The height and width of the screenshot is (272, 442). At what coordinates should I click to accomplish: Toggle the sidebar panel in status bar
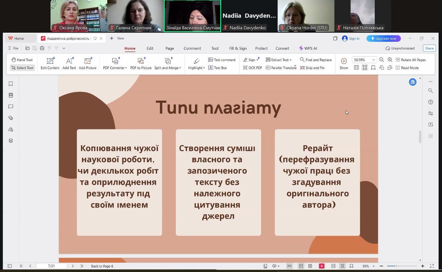10,266
